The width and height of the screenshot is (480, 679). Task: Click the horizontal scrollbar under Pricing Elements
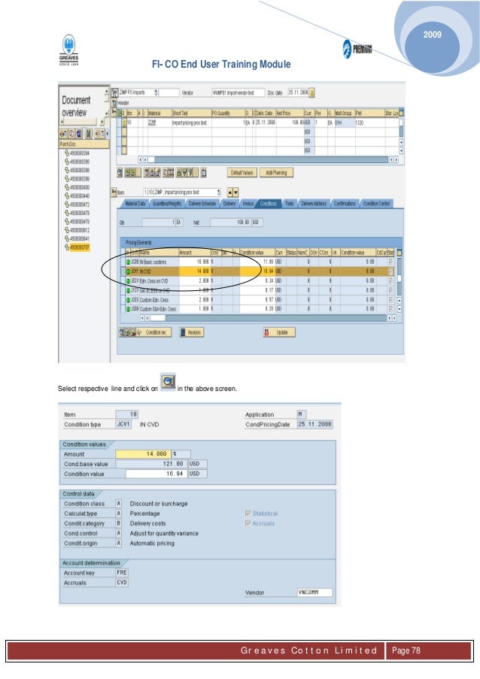pyautogui.click(x=268, y=318)
